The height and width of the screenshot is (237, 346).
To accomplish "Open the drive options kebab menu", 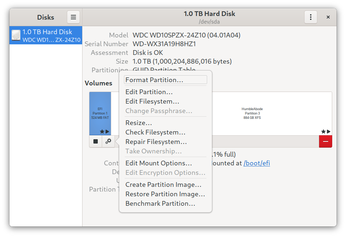I will (310, 17).
